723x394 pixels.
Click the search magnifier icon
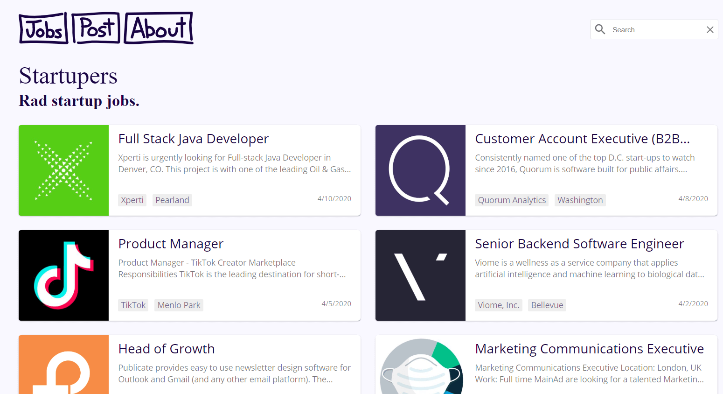[x=600, y=29]
